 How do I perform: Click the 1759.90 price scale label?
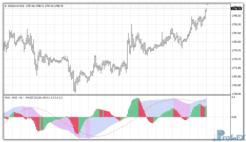coord(236,94)
